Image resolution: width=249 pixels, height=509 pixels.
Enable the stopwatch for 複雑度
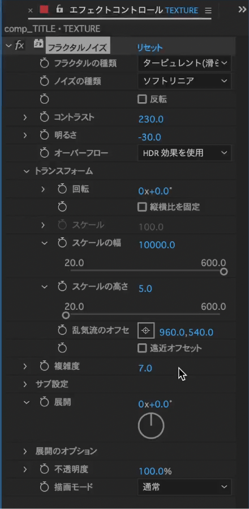coord(44,367)
